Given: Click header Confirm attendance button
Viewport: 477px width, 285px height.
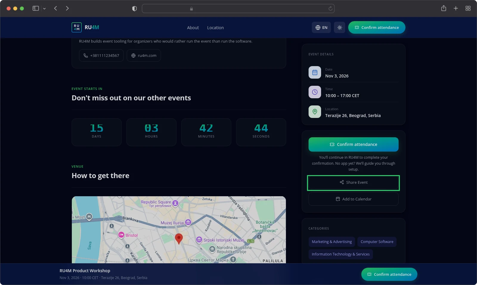Looking at the screenshot, I should pyautogui.click(x=377, y=27).
